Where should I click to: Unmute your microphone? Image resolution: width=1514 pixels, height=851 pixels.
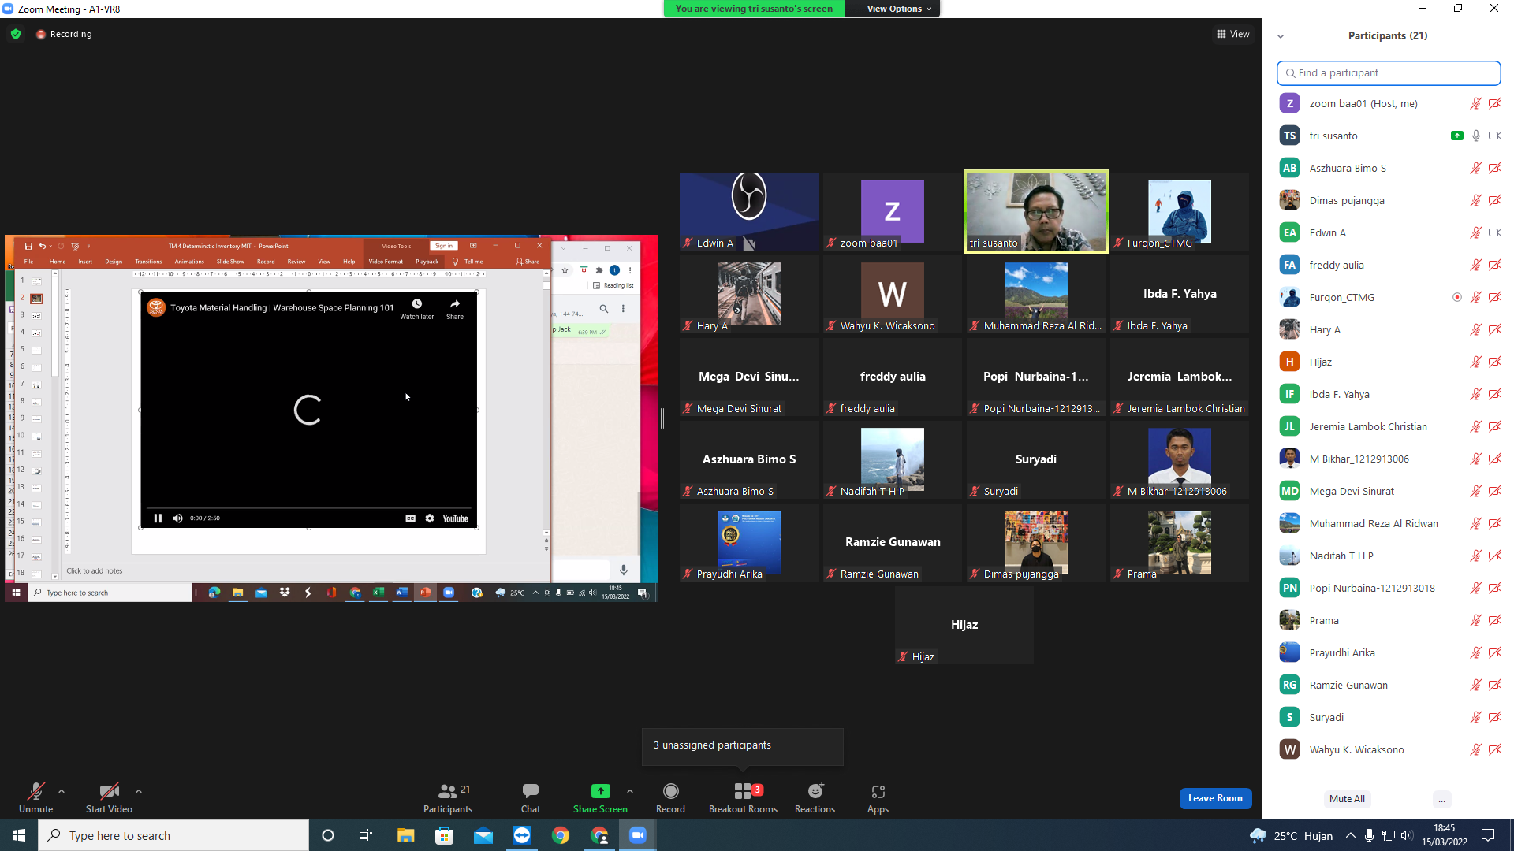click(35, 797)
